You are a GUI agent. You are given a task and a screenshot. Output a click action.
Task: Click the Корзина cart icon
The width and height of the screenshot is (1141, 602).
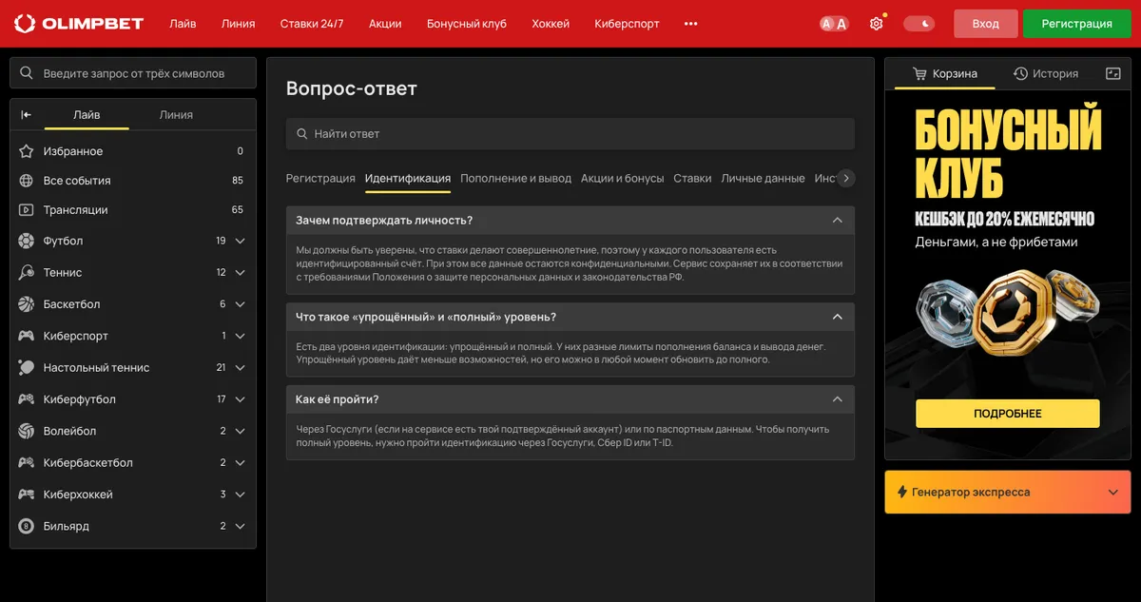[x=919, y=73]
